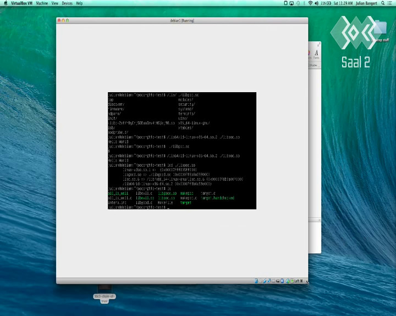396x316 pixels.
Task: Click the network adapter status icon
Action: 269,281
